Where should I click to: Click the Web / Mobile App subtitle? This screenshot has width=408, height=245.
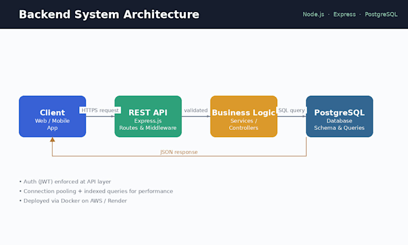[52, 124]
